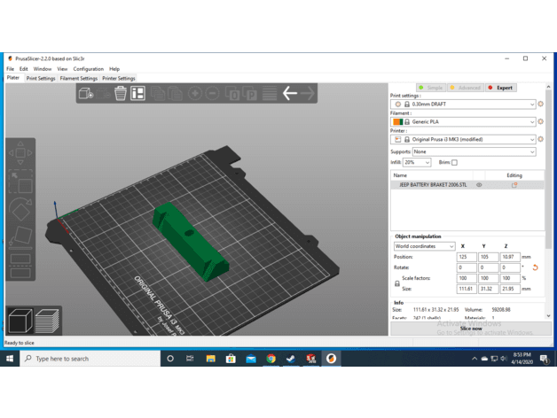Open Steam from taskbar
The image size is (557, 418).
tap(291, 359)
